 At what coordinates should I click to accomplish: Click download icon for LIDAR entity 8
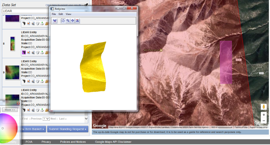coord(42,52)
